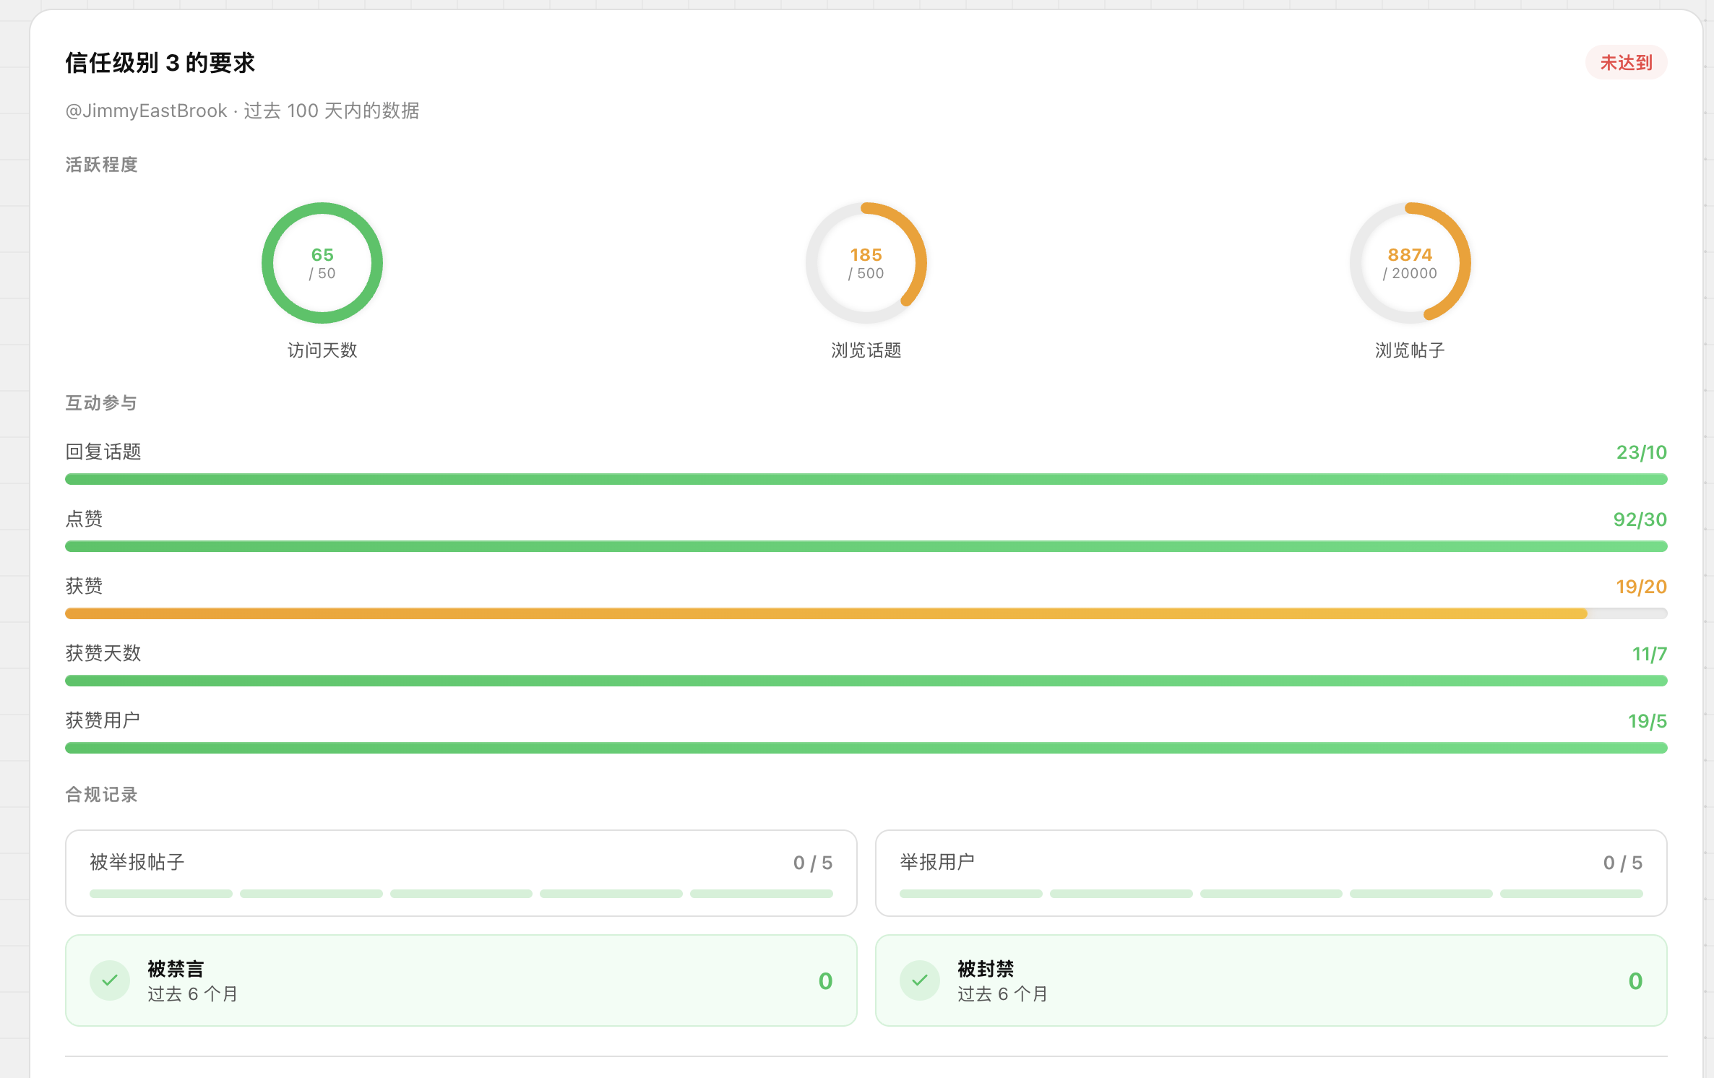The image size is (1714, 1078).
Task: Click the 获赞天数 row label
Action: (x=103, y=653)
